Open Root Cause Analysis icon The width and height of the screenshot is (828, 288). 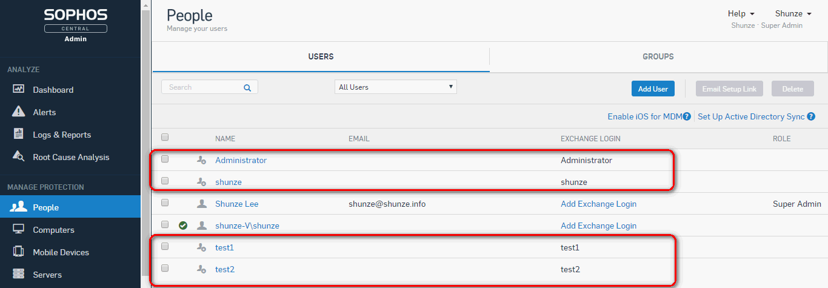pyautogui.click(x=19, y=156)
